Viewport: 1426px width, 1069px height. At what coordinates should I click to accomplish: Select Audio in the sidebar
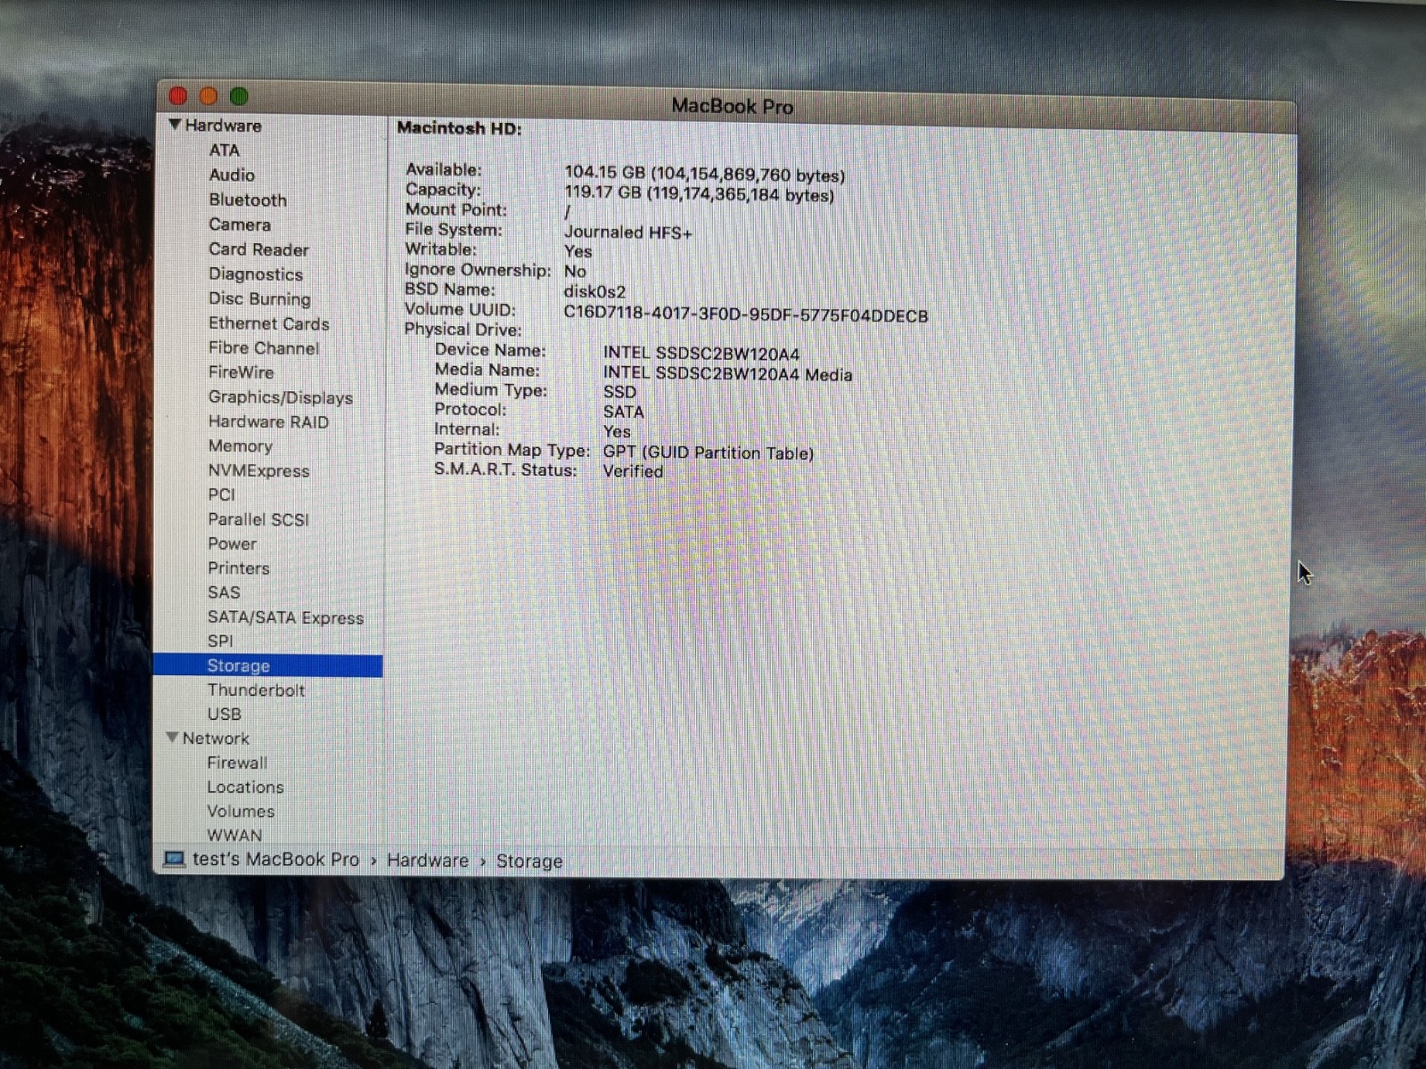point(232,175)
